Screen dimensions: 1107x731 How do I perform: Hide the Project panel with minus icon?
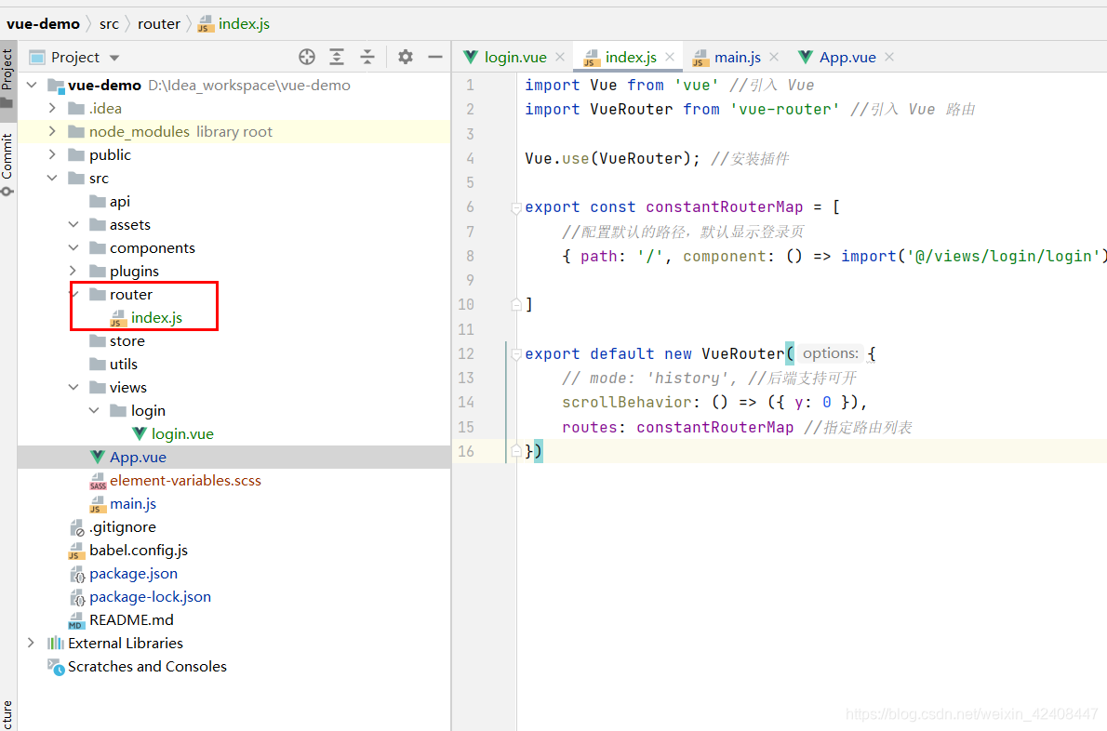pyautogui.click(x=435, y=57)
